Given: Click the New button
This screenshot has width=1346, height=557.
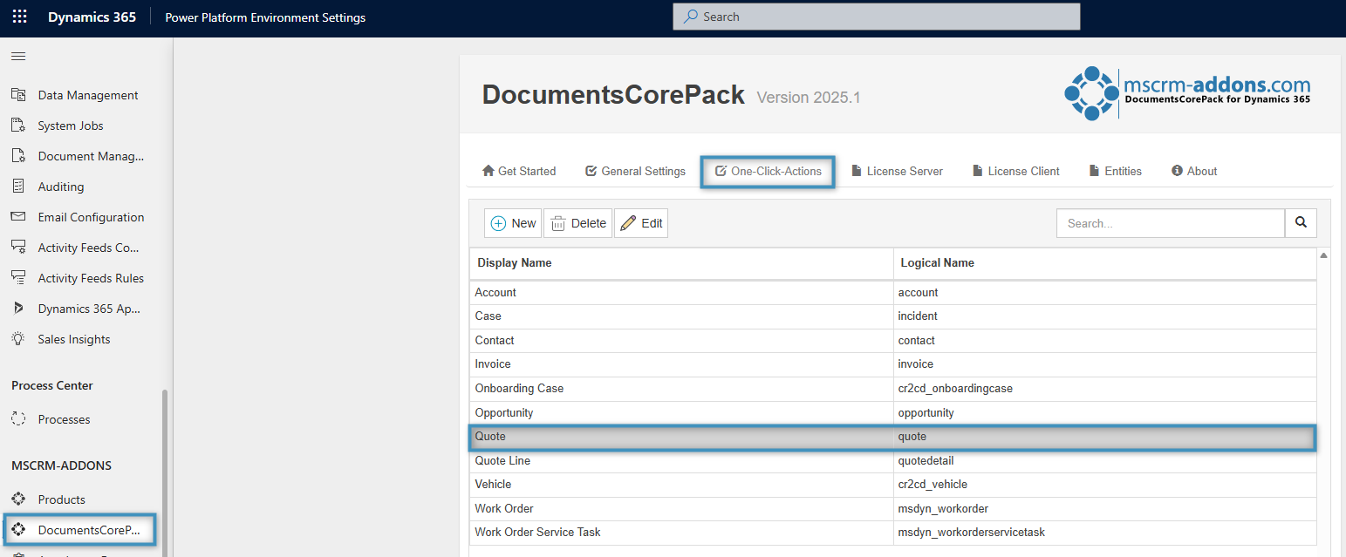Looking at the screenshot, I should (x=513, y=223).
